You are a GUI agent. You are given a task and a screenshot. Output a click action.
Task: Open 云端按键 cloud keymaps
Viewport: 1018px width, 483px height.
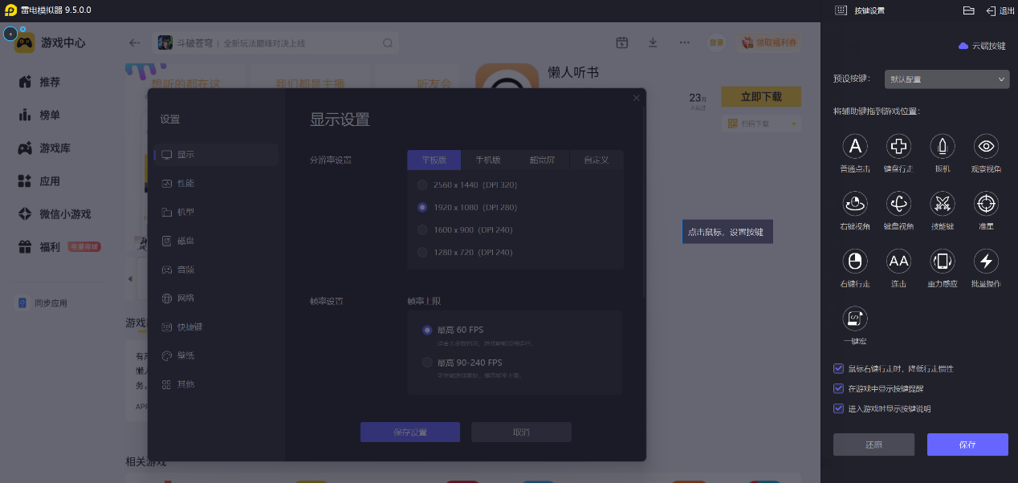click(982, 46)
